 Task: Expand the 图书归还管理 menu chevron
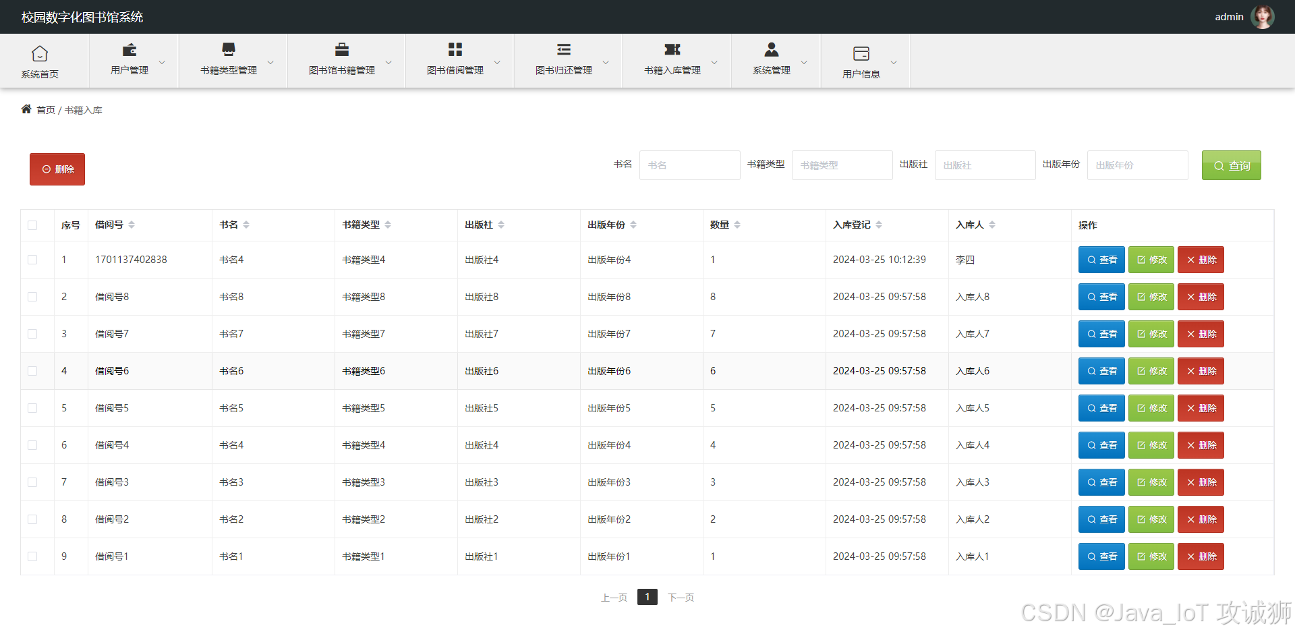606,62
